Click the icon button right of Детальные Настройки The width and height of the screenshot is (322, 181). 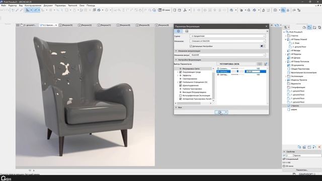pos(262,46)
